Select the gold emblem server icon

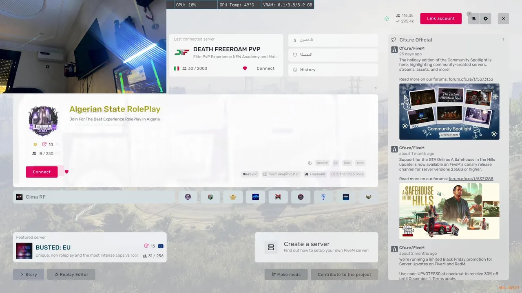tap(233, 197)
